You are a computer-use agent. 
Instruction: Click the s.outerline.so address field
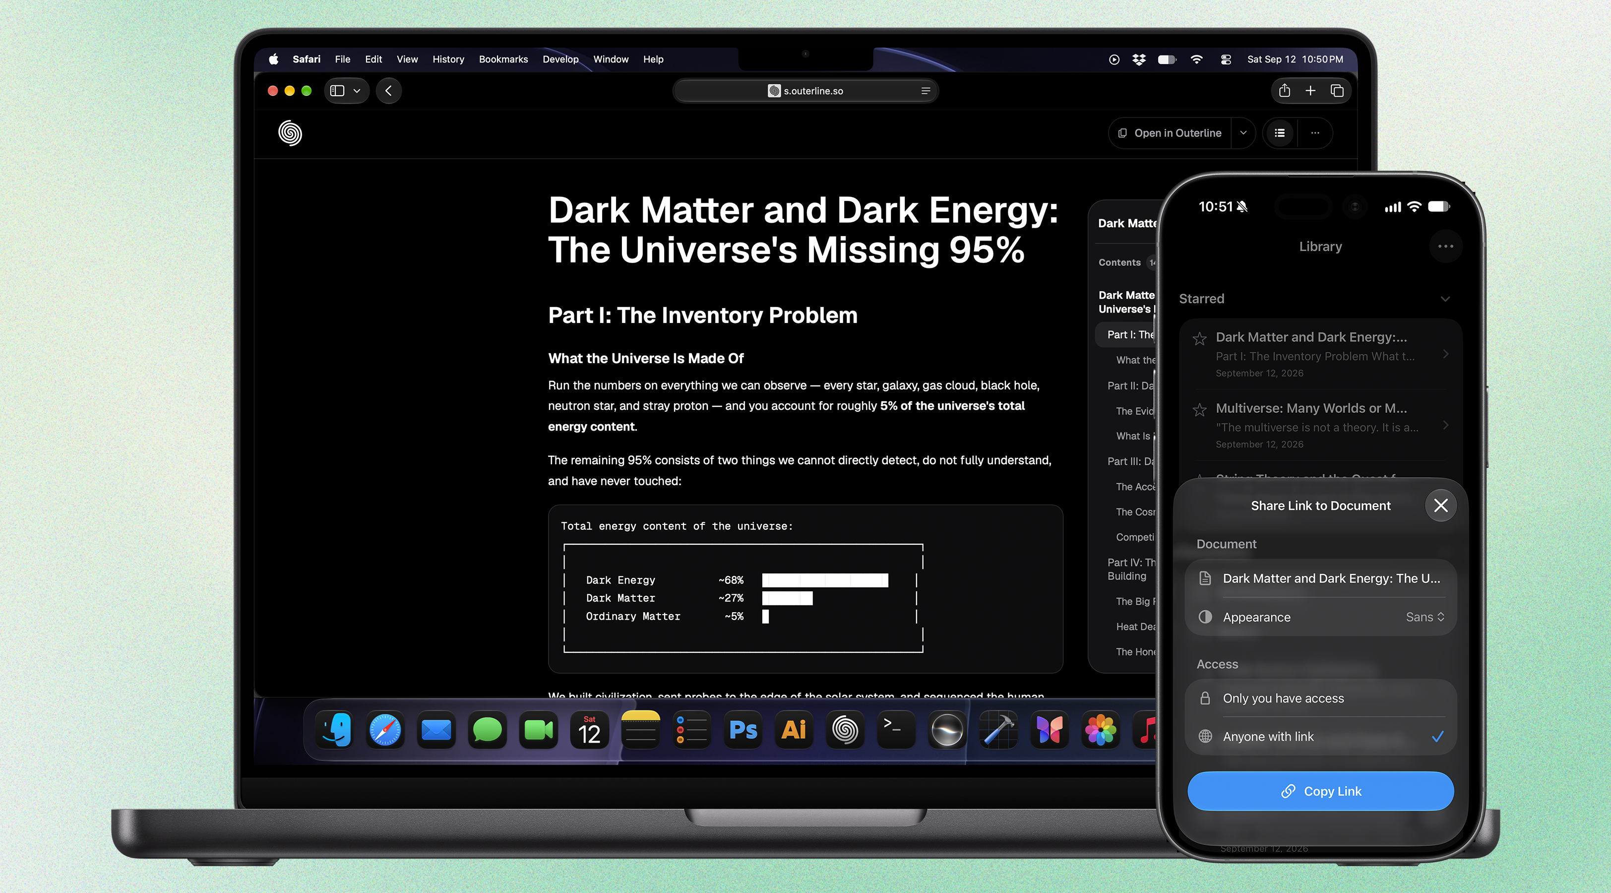click(805, 91)
